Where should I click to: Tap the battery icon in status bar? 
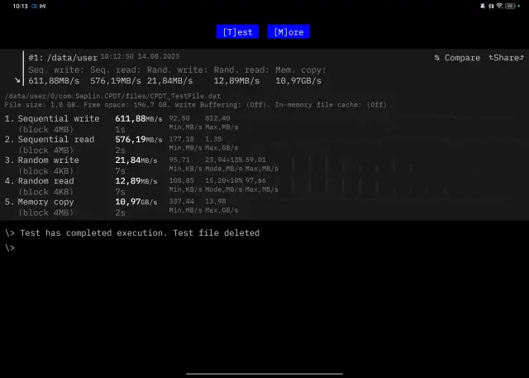(x=510, y=6)
